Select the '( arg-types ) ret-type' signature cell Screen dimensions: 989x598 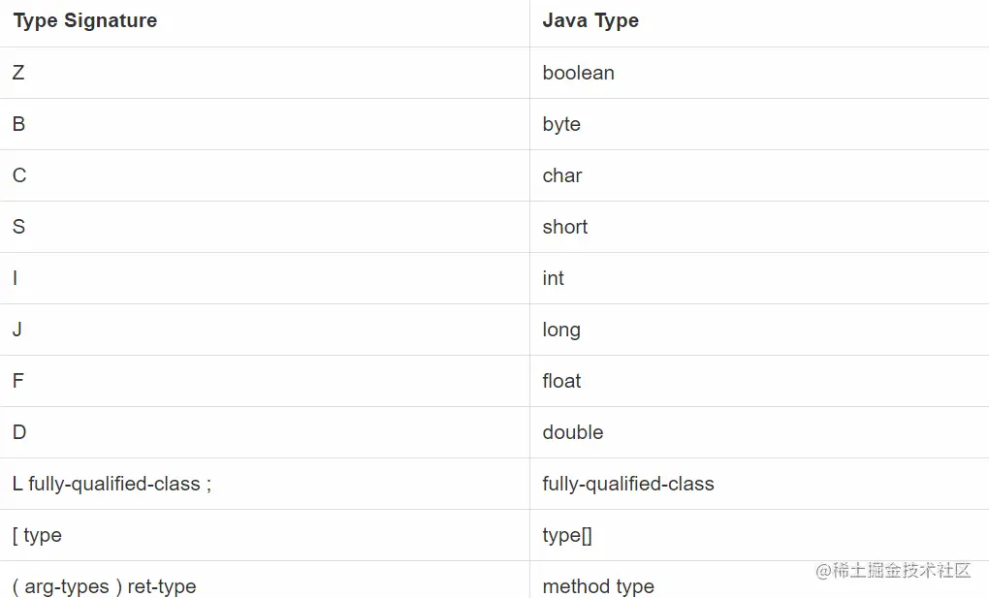click(105, 586)
